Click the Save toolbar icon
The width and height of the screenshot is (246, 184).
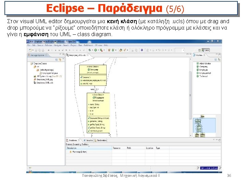click(x=36, y=50)
